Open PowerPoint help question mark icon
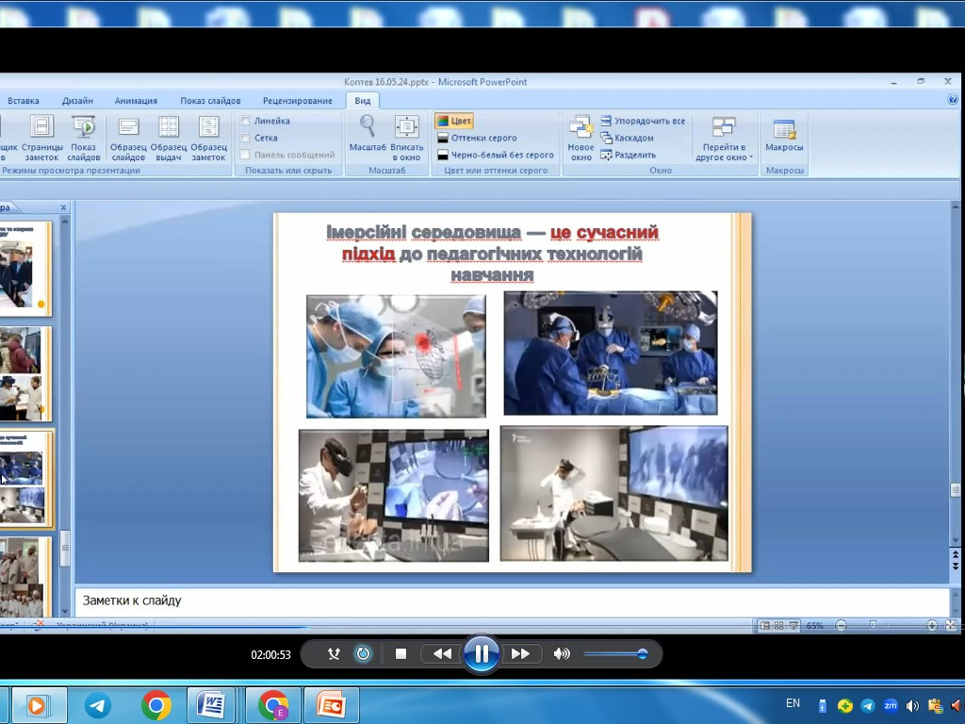965x724 pixels. 953,99
